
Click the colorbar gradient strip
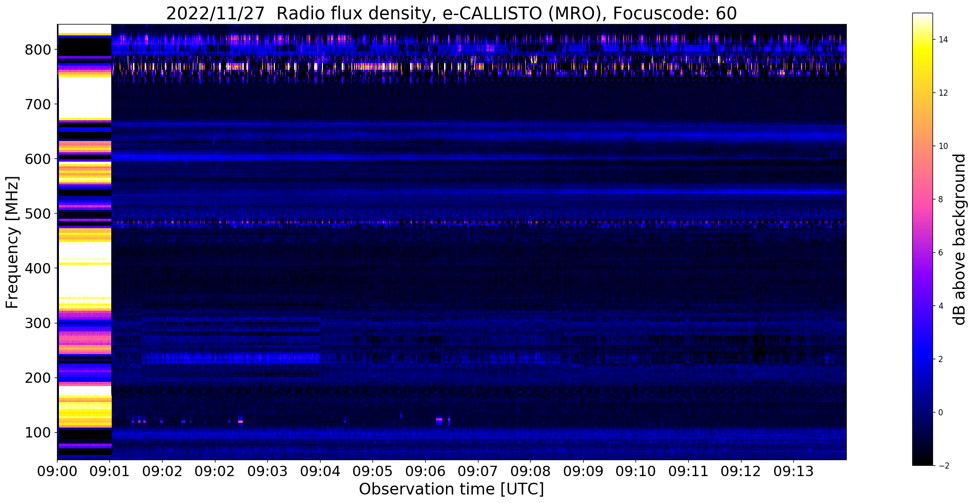click(923, 239)
